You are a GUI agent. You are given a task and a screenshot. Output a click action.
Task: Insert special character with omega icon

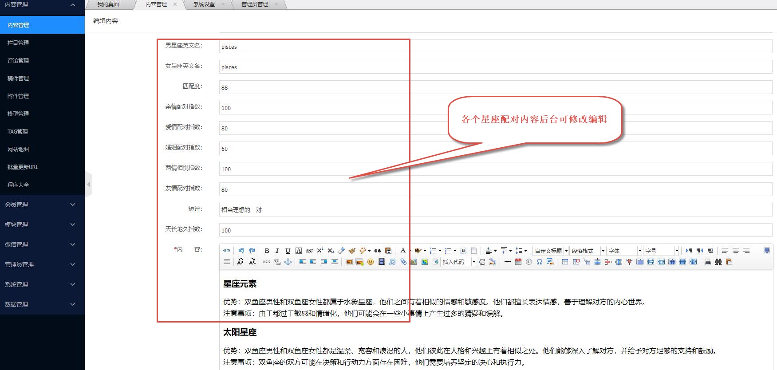pos(539,262)
